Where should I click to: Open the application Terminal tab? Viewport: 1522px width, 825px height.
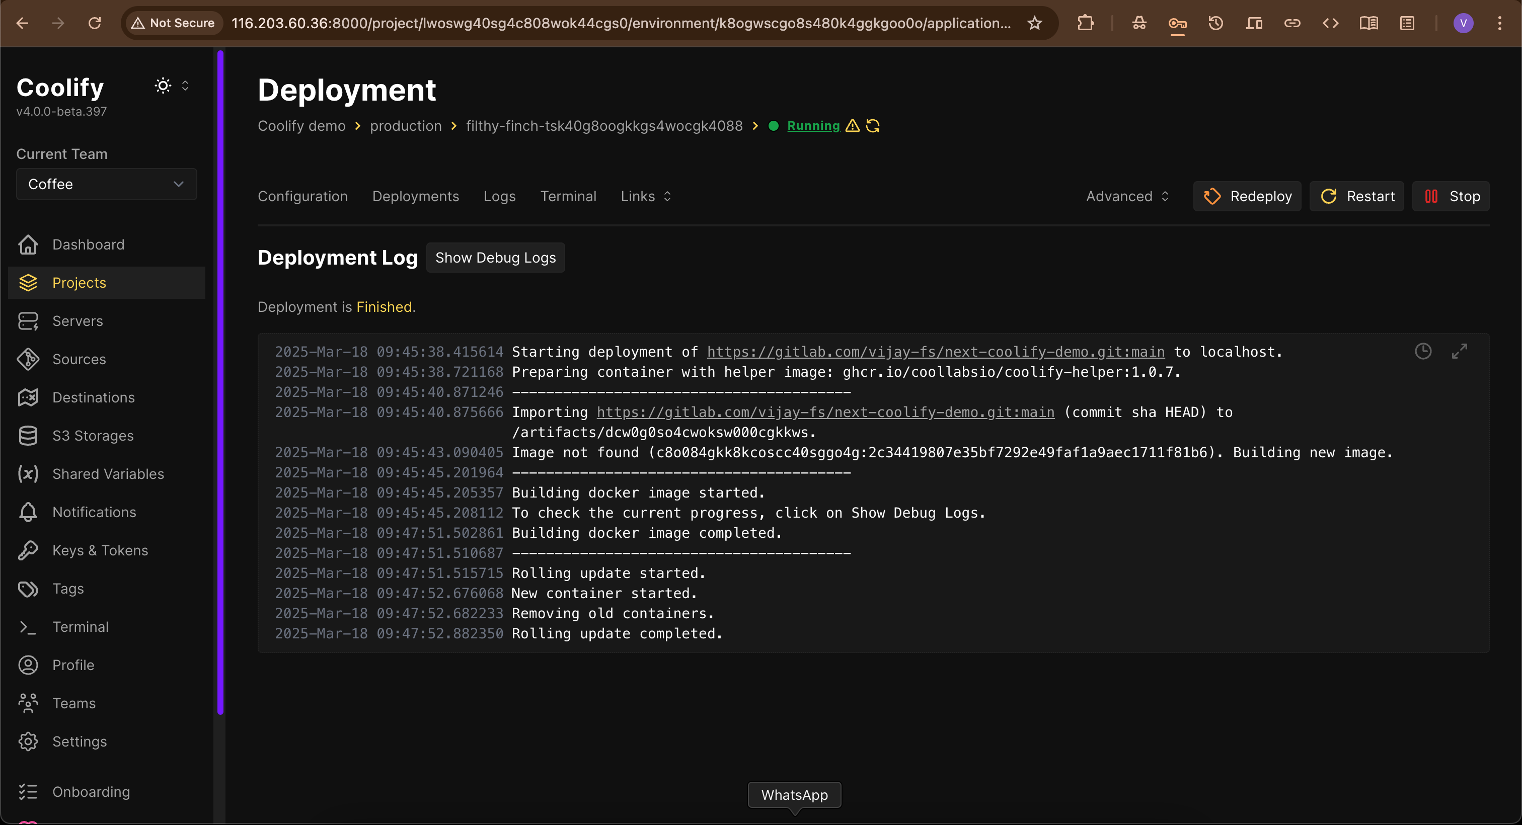tap(568, 196)
